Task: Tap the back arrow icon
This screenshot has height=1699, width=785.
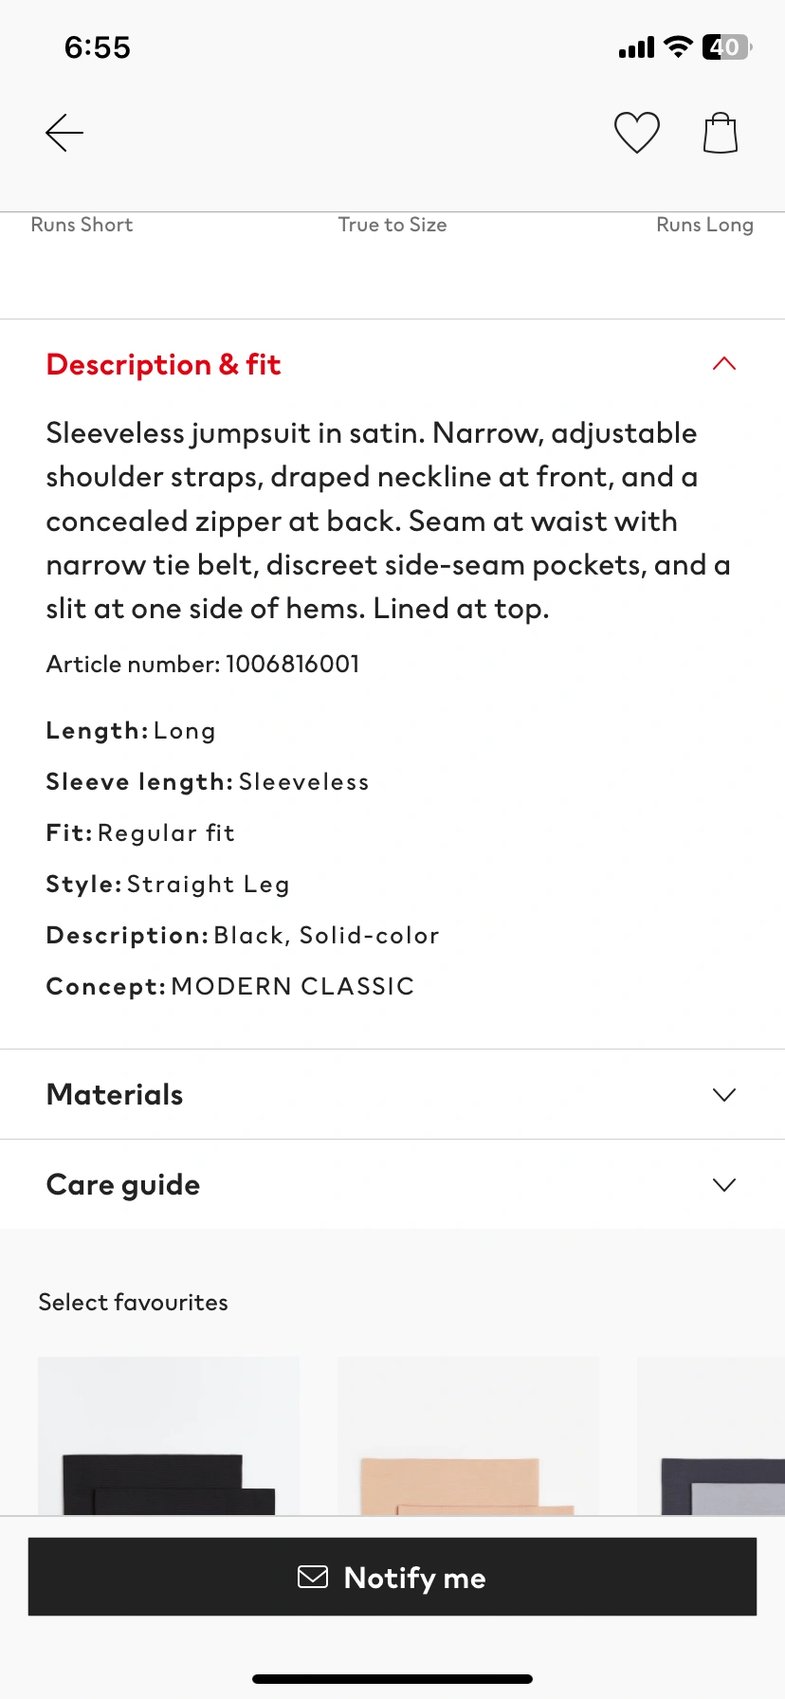Action: click(x=64, y=133)
